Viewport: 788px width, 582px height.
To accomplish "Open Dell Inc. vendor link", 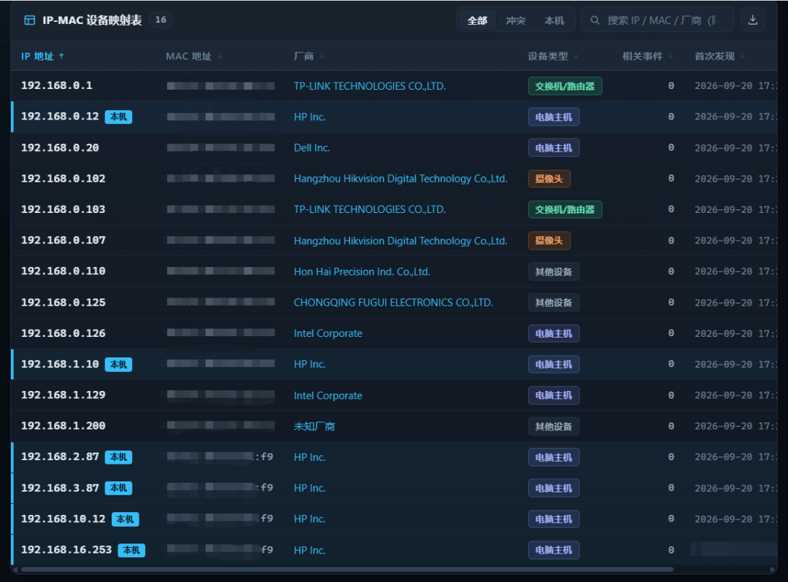I will [x=312, y=147].
